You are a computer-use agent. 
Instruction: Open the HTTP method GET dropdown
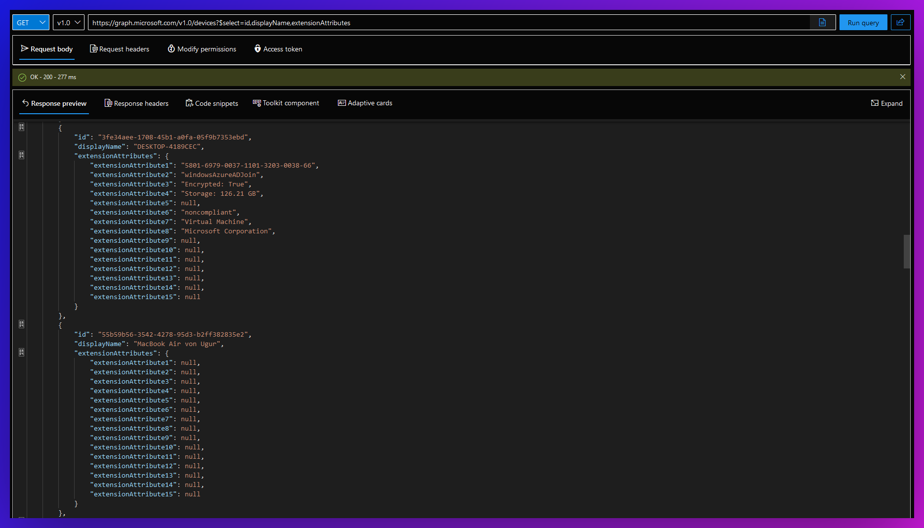pyautogui.click(x=31, y=23)
